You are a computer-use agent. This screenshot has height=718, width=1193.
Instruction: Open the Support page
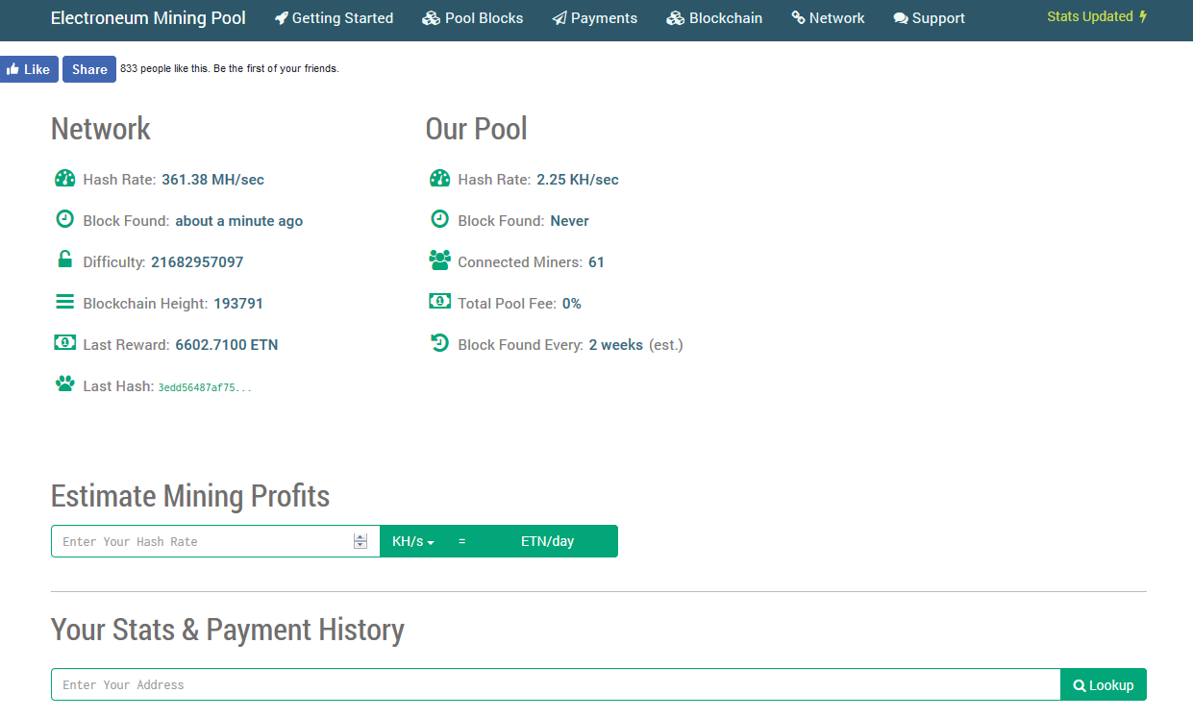[929, 18]
